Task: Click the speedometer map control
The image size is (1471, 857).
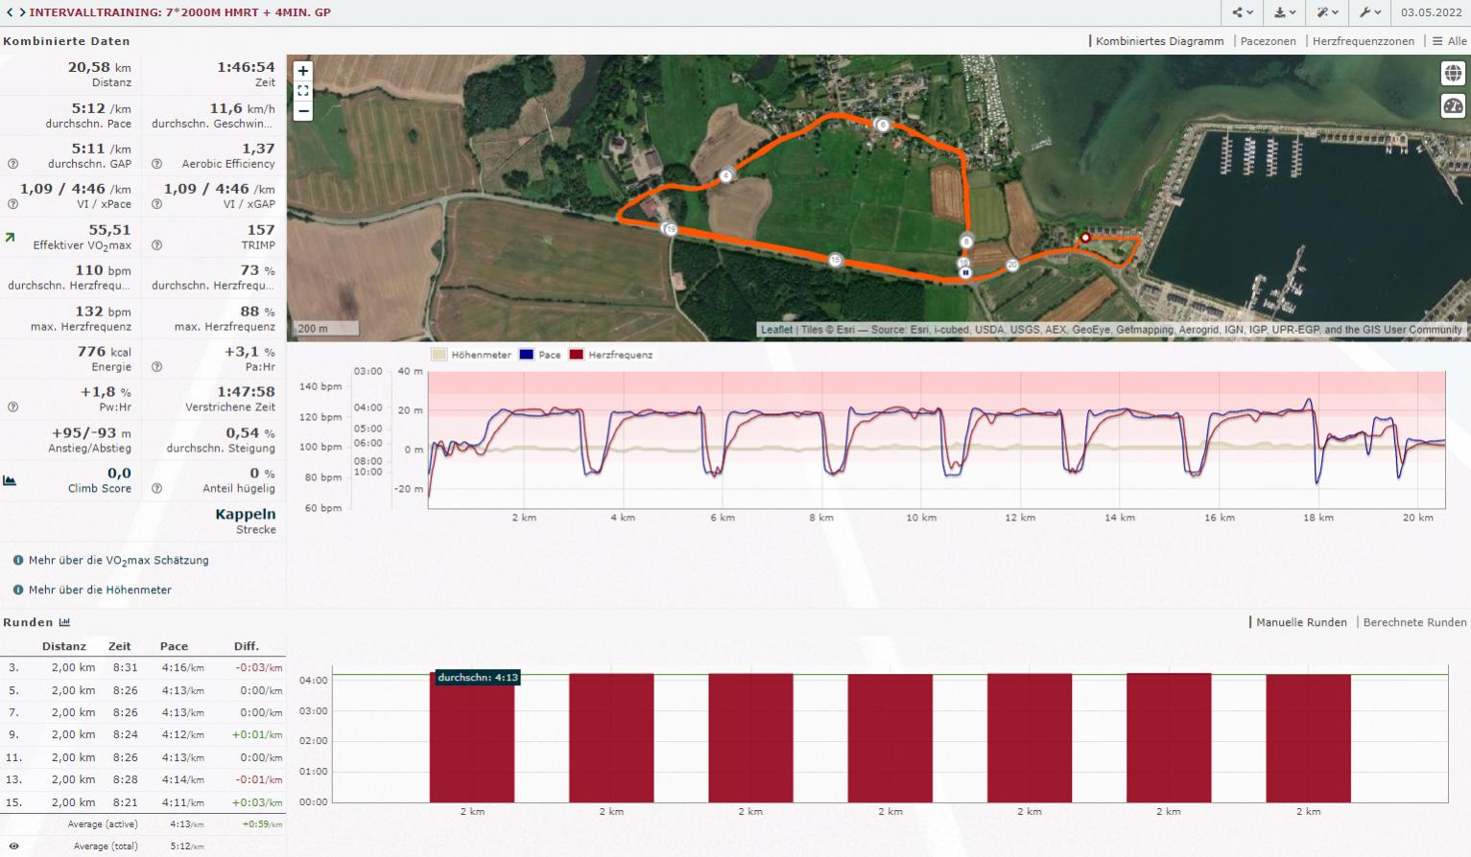Action: pyautogui.click(x=1453, y=106)
